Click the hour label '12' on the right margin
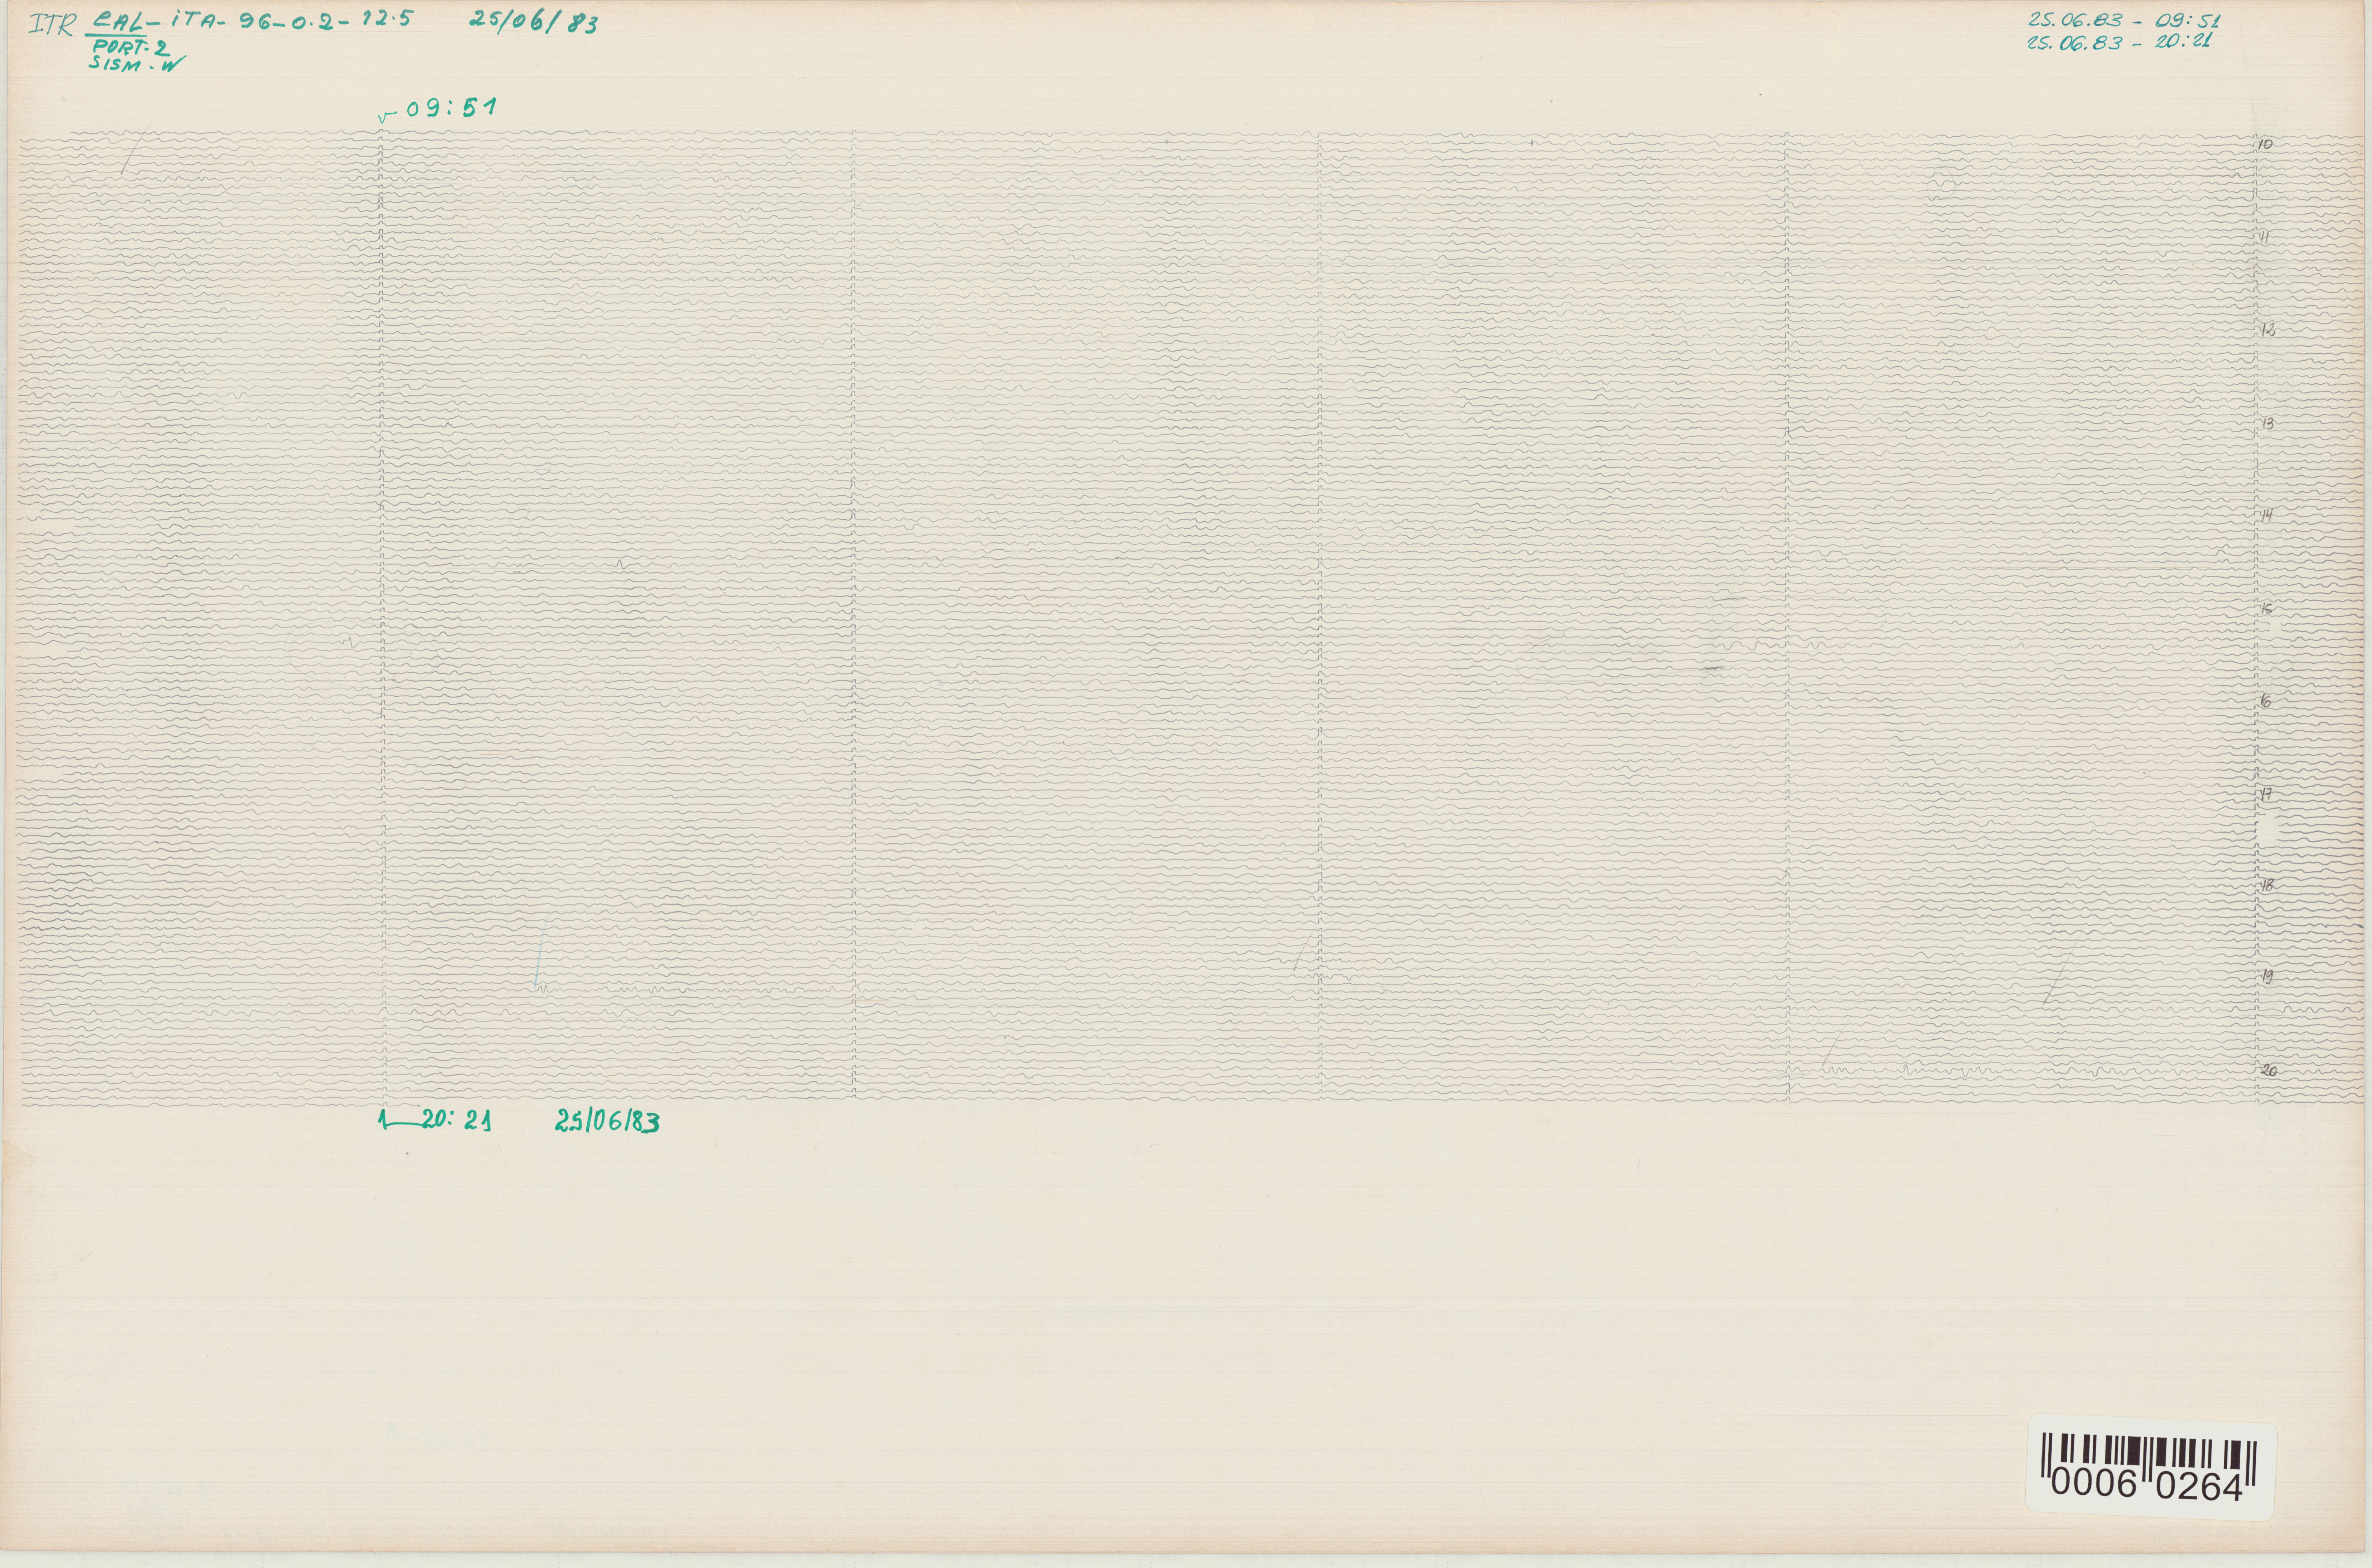Image resolution: width=2372 pixels, height=1568 pixels. pos(2267,330)
